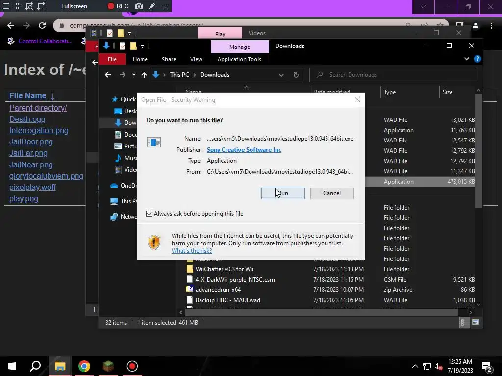Open pixelplay.woff link in browser
The height and width of the screenshot is (376, 502).
click(x=33, y=187)
